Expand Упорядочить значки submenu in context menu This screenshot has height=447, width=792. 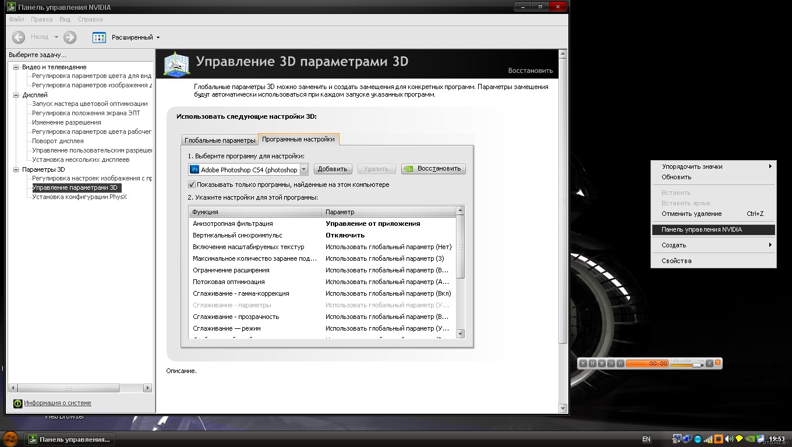click(x=713, y=166)
